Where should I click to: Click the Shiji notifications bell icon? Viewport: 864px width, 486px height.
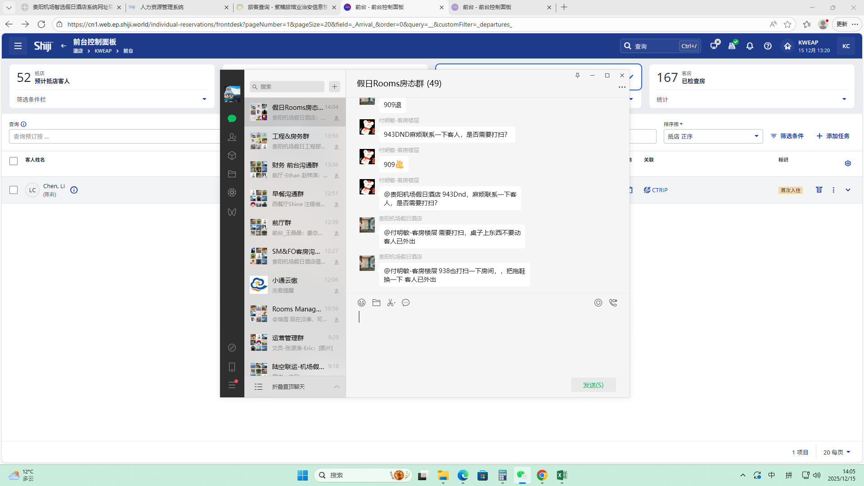[750, 46]
